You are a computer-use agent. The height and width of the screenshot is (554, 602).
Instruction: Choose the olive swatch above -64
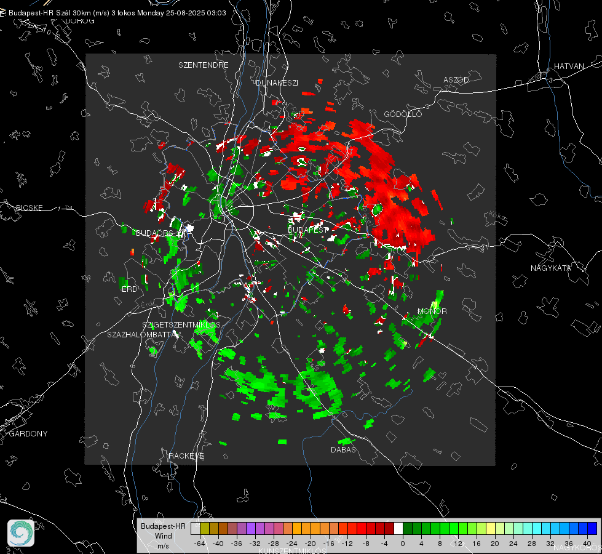tap(205, 528)
